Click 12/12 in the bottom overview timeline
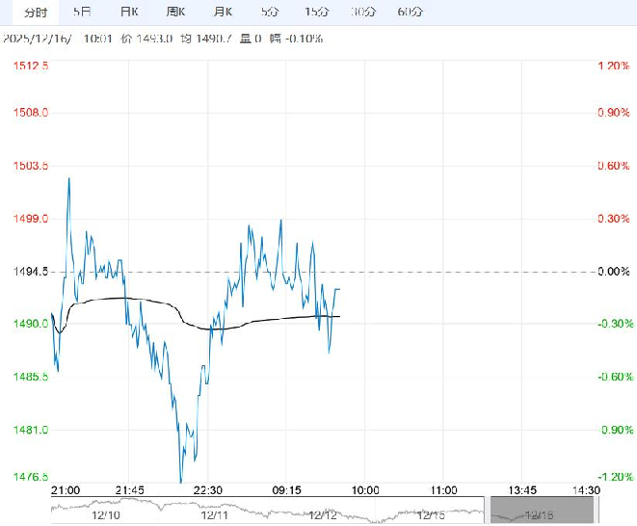This screenshot has width=637, height=526. point(321,515)
